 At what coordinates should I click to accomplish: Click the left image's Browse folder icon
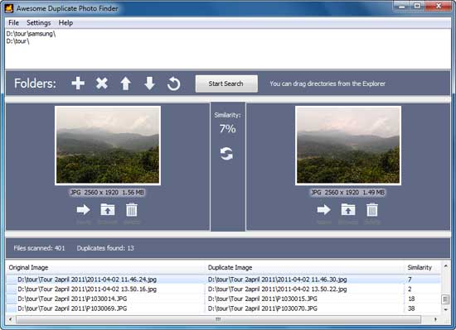pos(108,209)
